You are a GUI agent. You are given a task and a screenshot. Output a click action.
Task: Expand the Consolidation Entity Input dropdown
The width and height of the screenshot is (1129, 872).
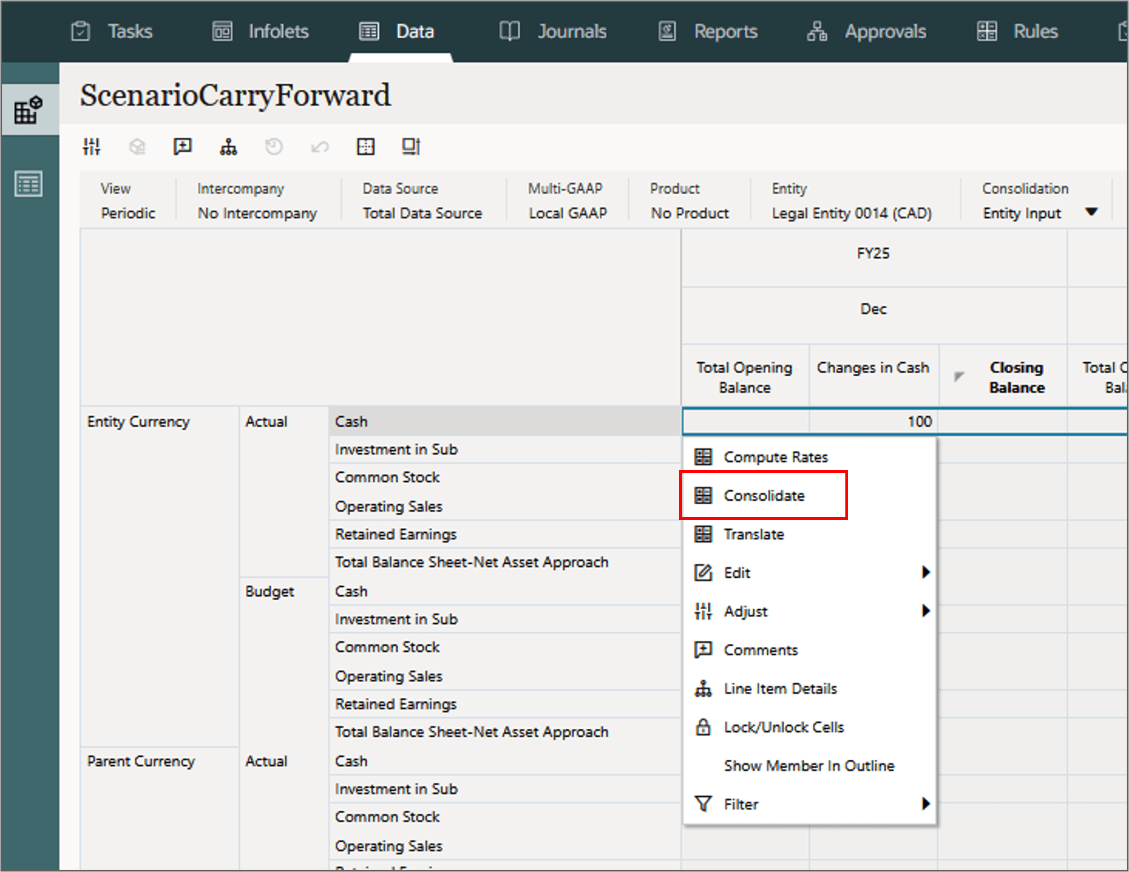pyautogui.click(x=1091, y=212)
